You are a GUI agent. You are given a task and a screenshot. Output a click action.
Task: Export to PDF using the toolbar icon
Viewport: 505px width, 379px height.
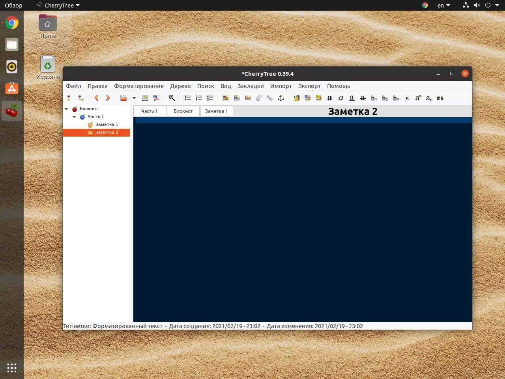[x=156, y=98]
